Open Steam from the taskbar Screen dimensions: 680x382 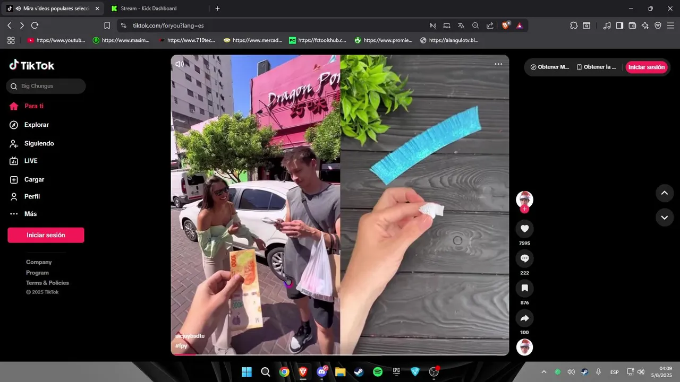pos(359,372)
